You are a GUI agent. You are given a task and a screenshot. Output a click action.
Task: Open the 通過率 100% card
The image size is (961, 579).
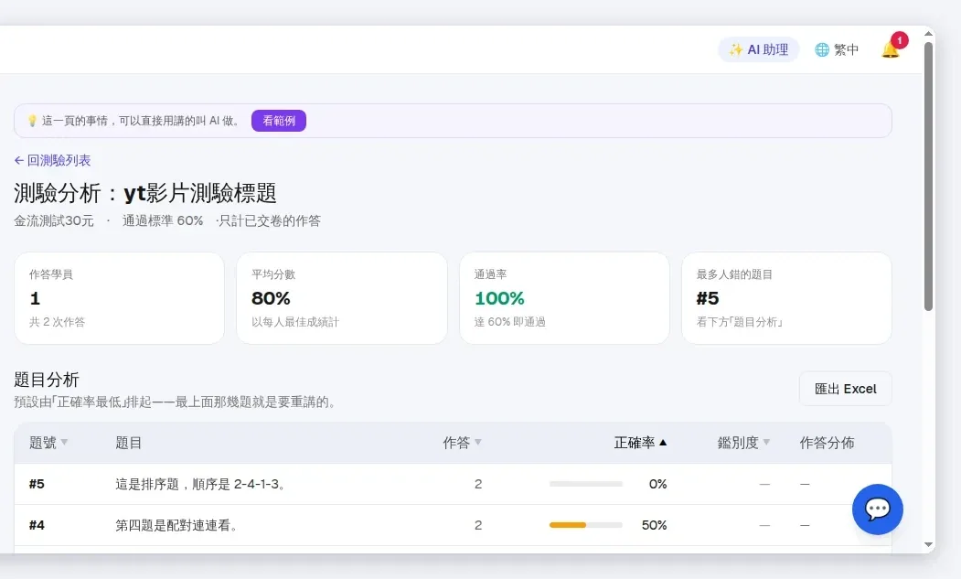coord(564,298)
